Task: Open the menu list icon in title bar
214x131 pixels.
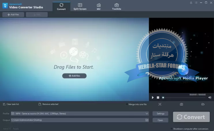Action: 196,3
